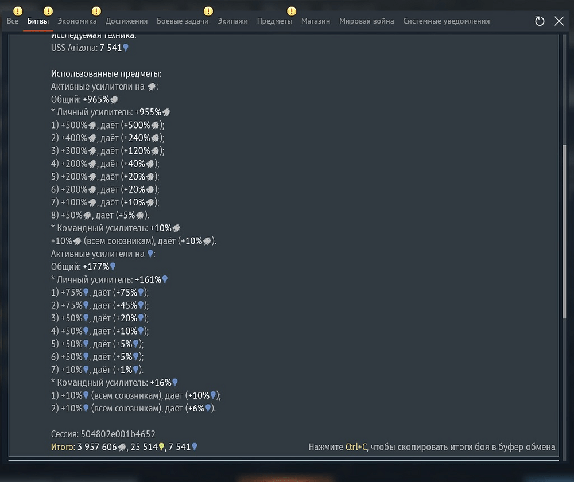The height and width of the screenshot is (482, 574).
Task: Click the vertical scrollbar of the log
Action: click(564, 230)
